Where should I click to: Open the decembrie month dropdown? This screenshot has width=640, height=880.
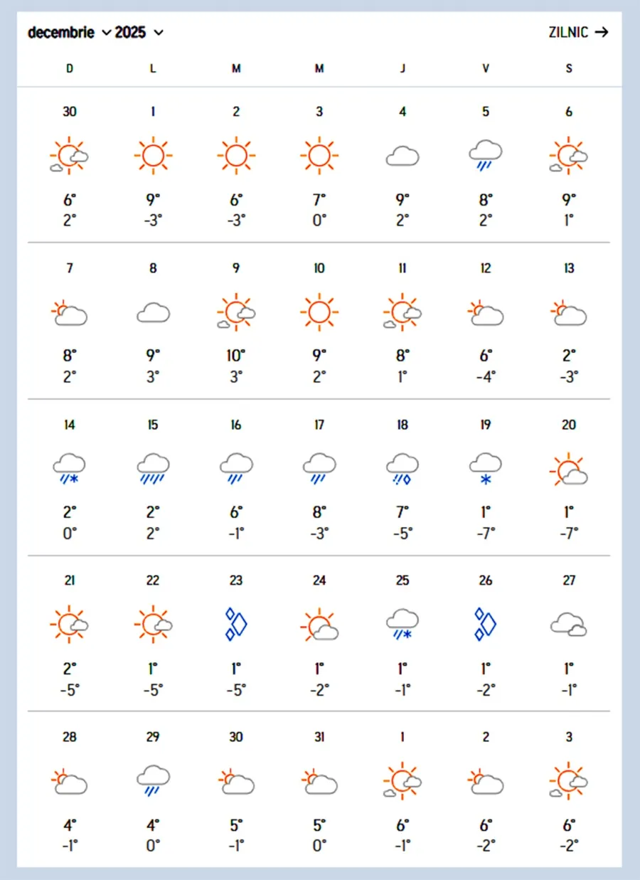tap(69, 33)
